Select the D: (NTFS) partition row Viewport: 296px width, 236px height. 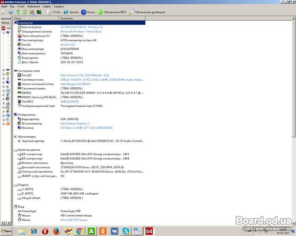79,194
